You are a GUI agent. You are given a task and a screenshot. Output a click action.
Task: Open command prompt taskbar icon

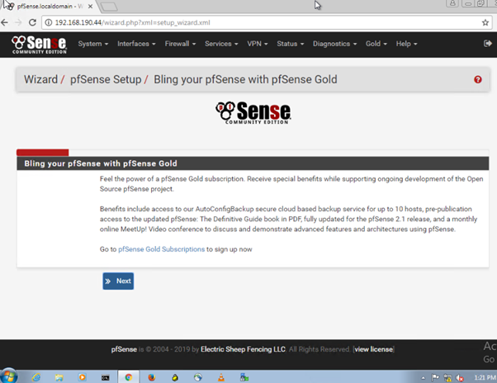coord(105,377)
